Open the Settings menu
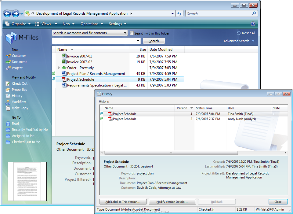 click(x=118, y=24)
